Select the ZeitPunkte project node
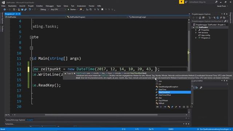 pos(203,27)
